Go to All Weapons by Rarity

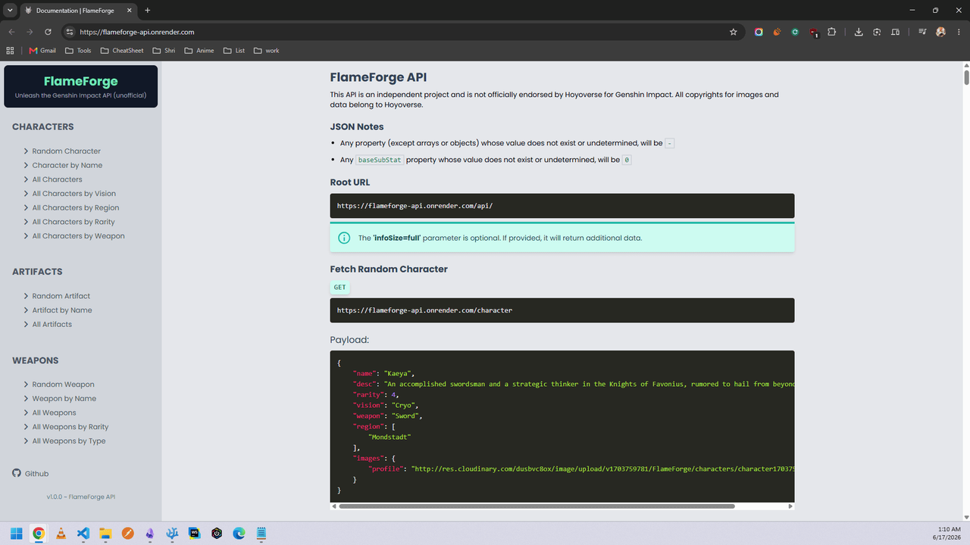[x=70, y=427]
